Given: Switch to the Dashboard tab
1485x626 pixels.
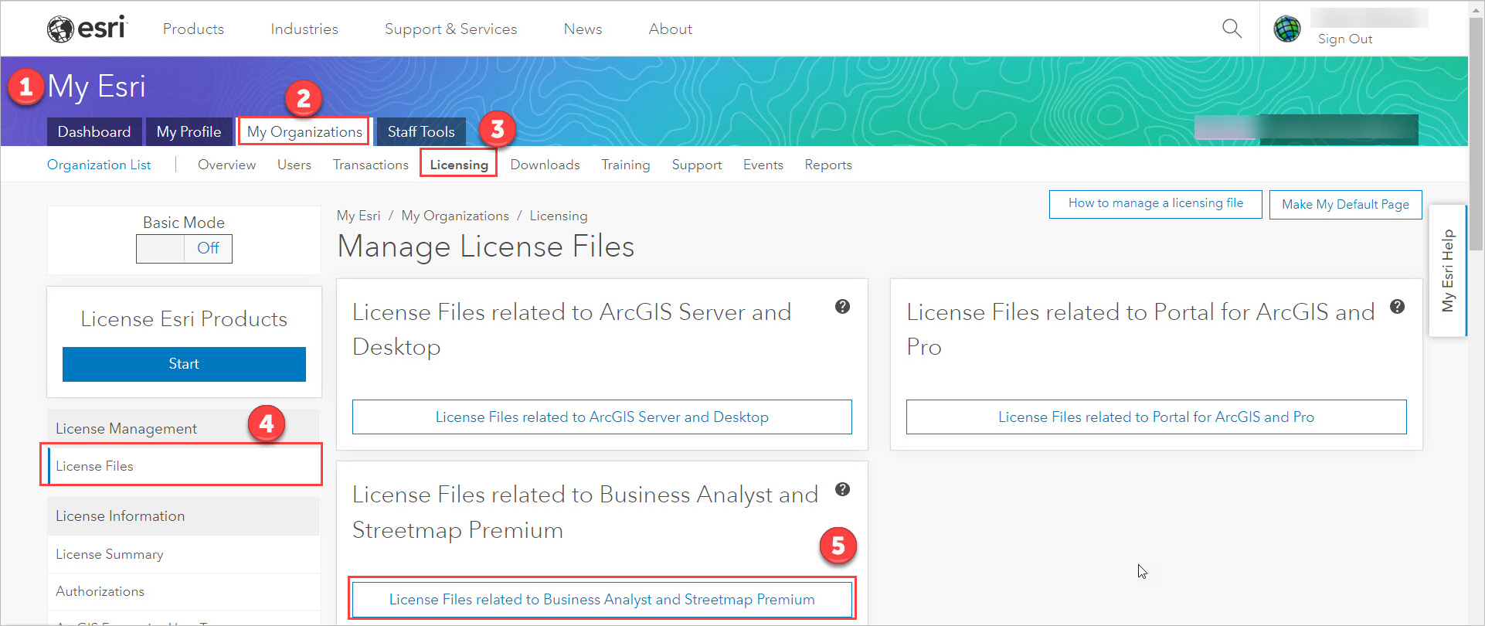Looking at the screenshot, I should [x=94, y=131].
